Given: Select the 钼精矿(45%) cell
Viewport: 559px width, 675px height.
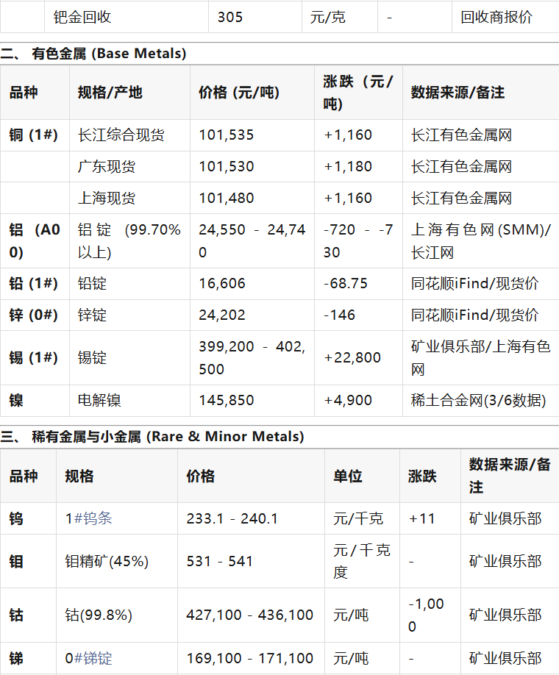Looking at the screenshot, I should tap(107, 561).
